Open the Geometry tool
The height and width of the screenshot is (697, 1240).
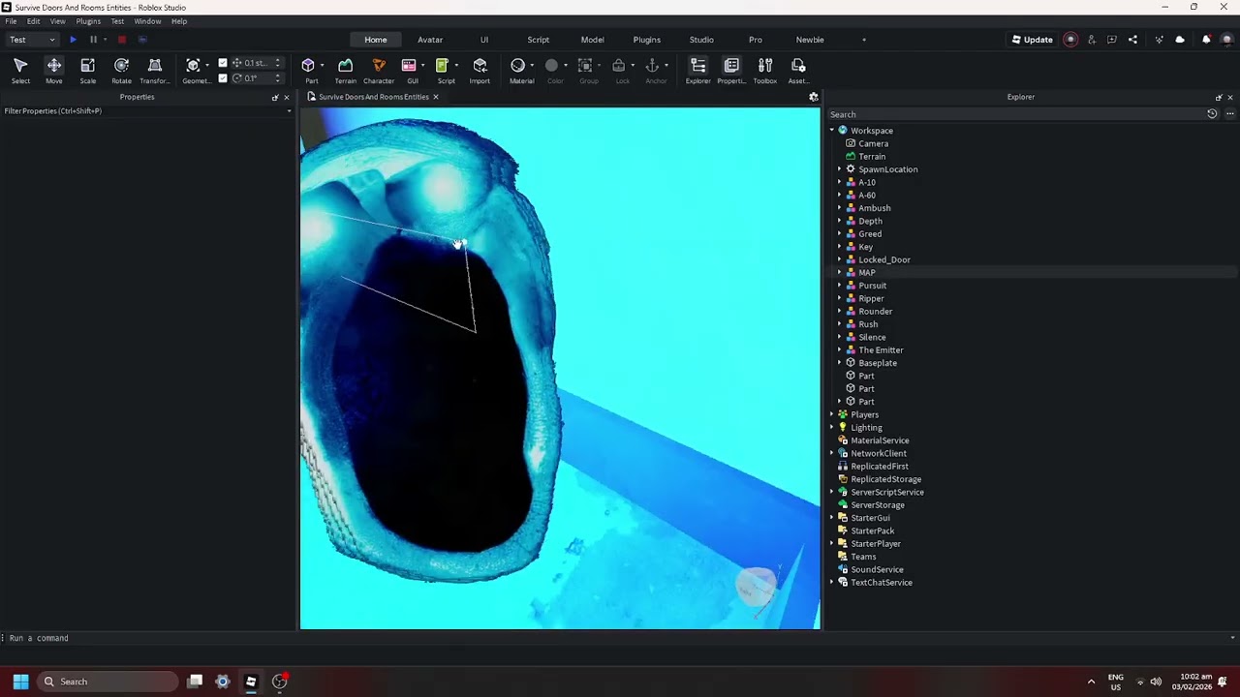[195, 71]
